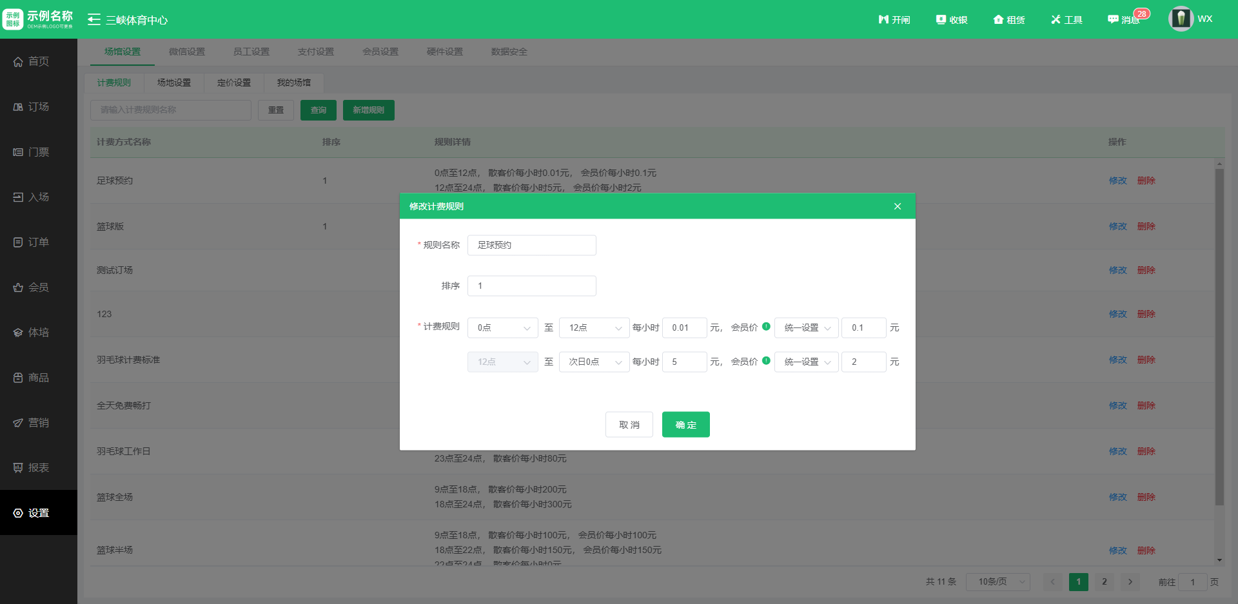Image resolution: width=1238 pixels, height=604 pixels.
Task: Open the 订场 booking sidebar icon
Action: click(x=18, y=107)
